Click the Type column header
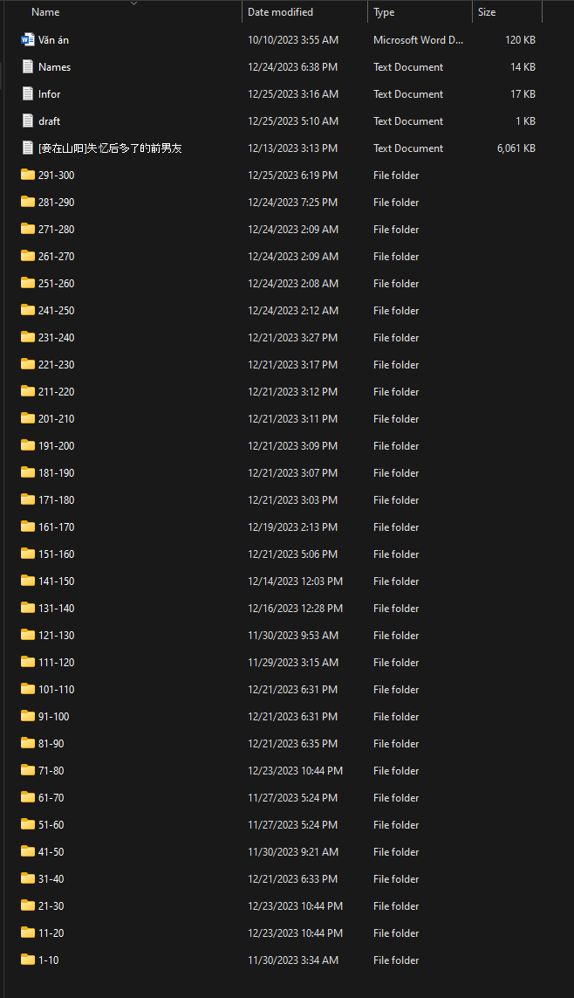This screenshot has width=574, height=998. pos(384,12)
